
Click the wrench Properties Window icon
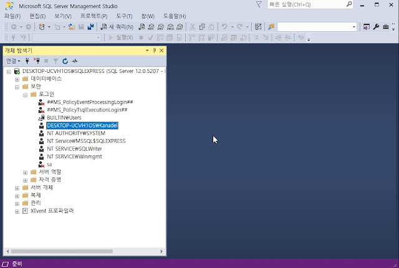coord(376,27)
